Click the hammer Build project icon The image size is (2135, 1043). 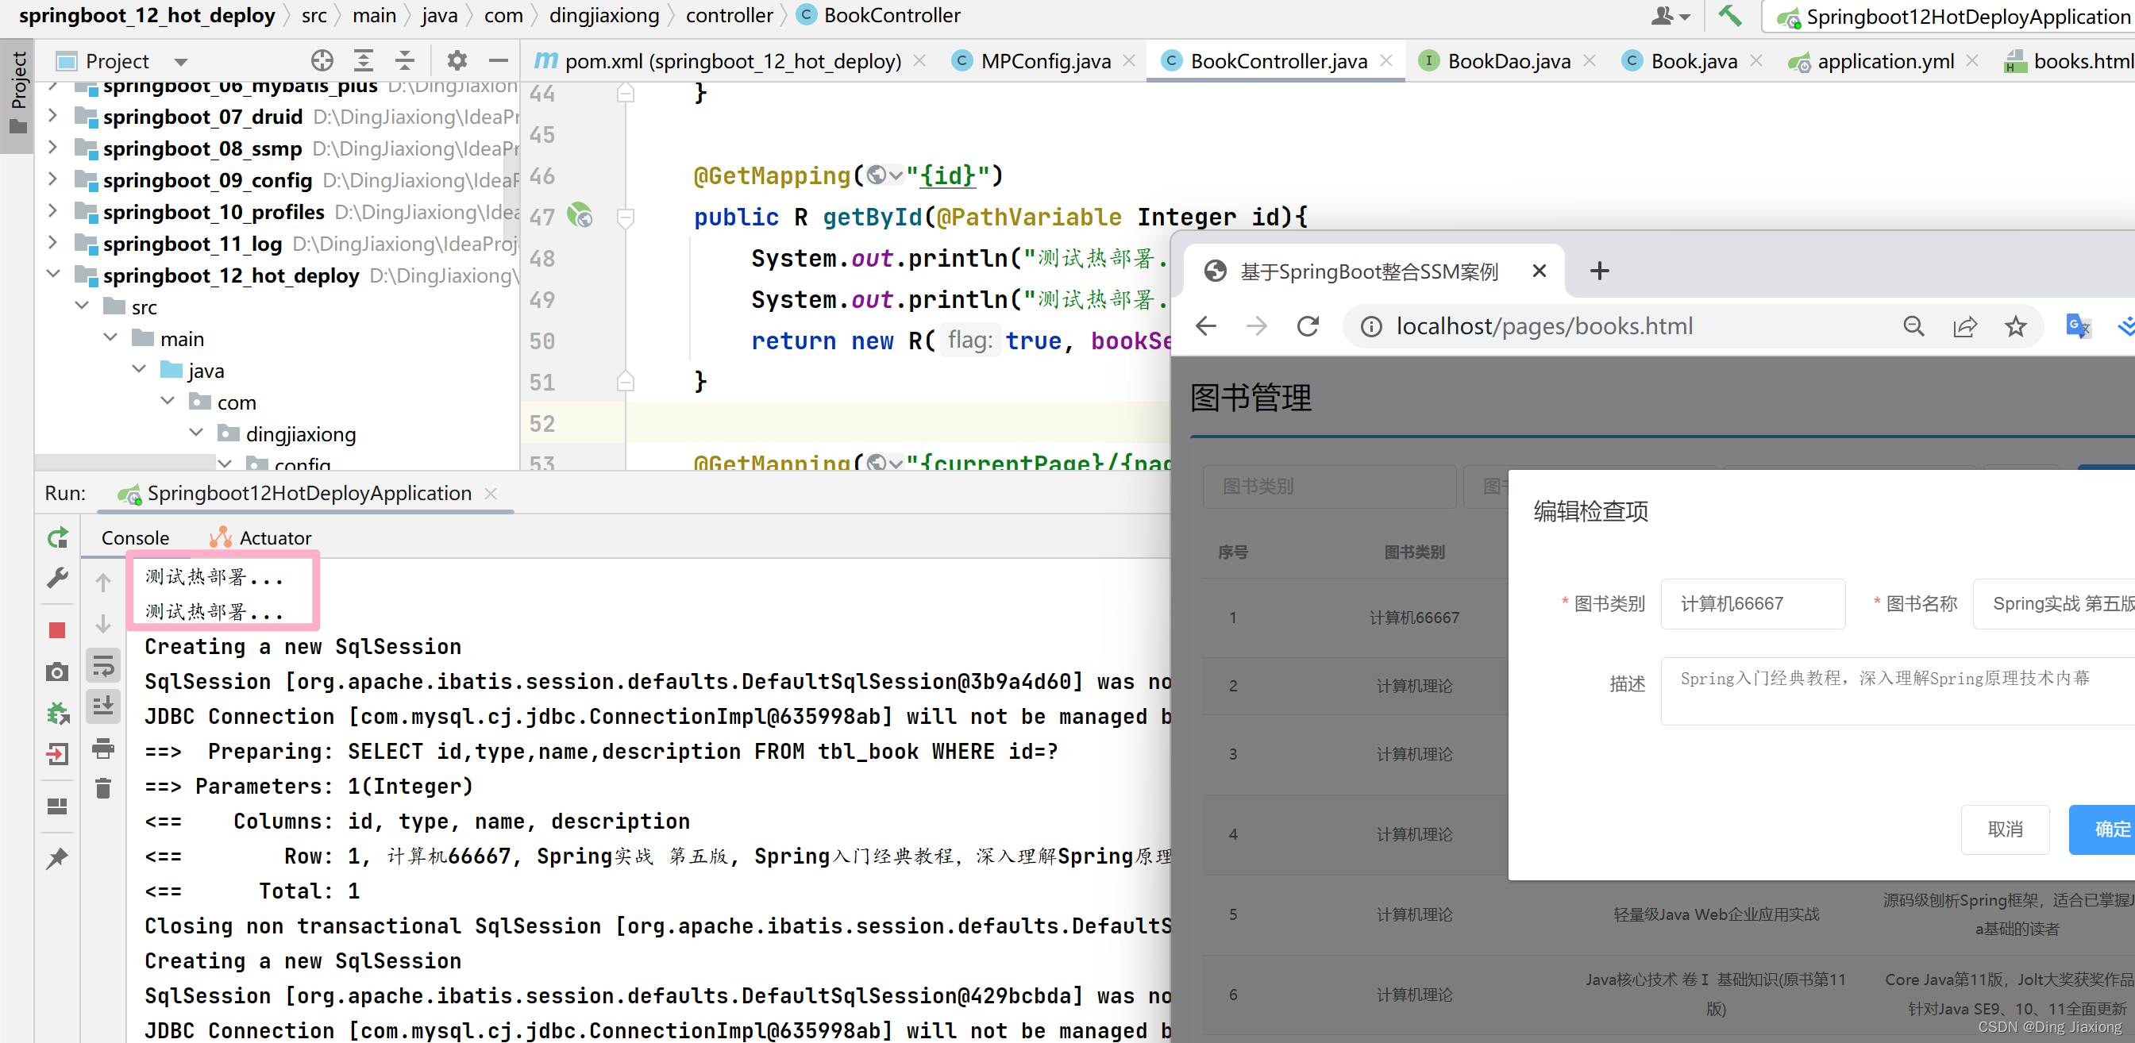pyautogui.click(x=1730, y=16)
